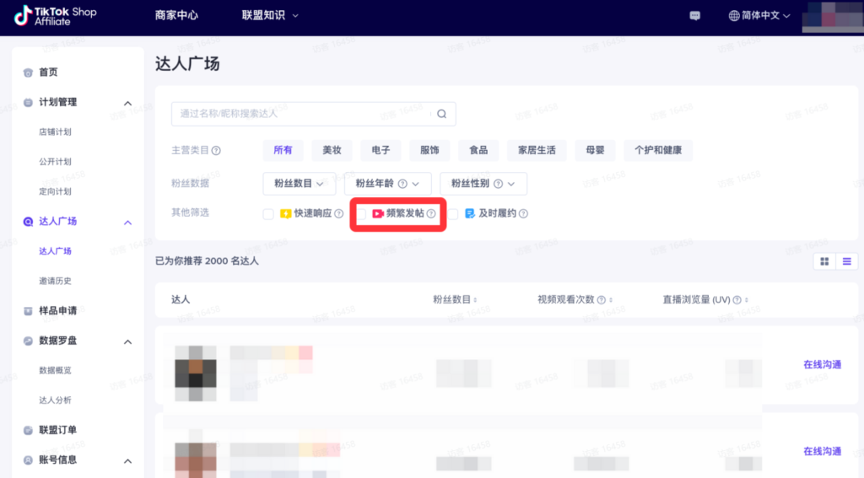Select the 达人广场 sub-item in sidebar
The image size is (864, 478).
pyautogui.click(x=55, y=251)
